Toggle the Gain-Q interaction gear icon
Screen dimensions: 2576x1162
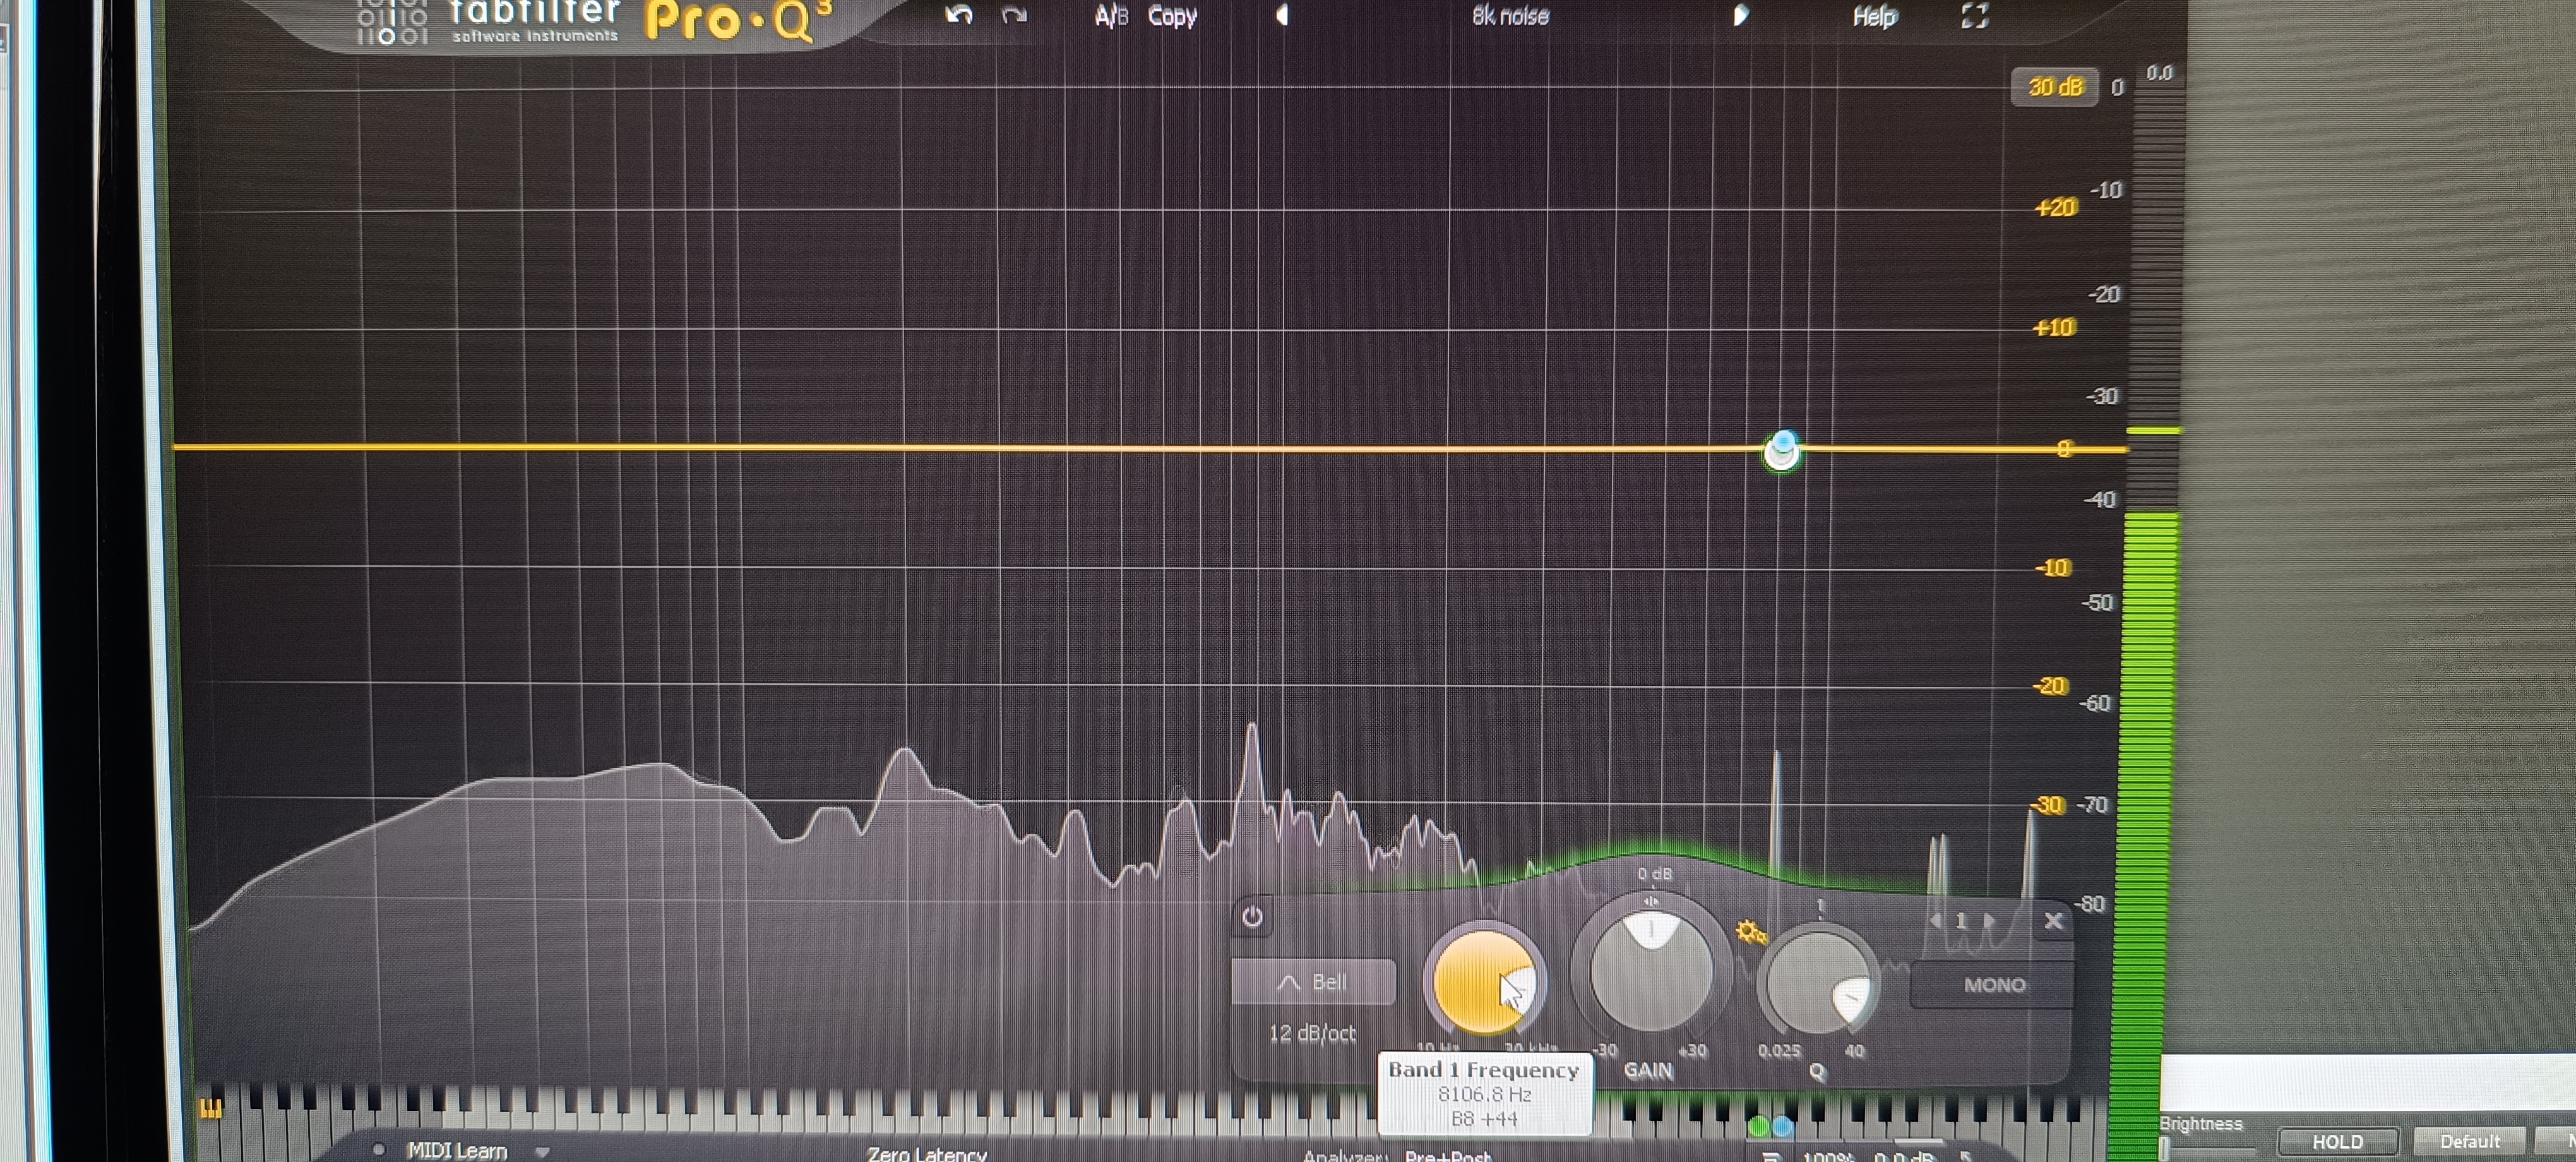1751,932
